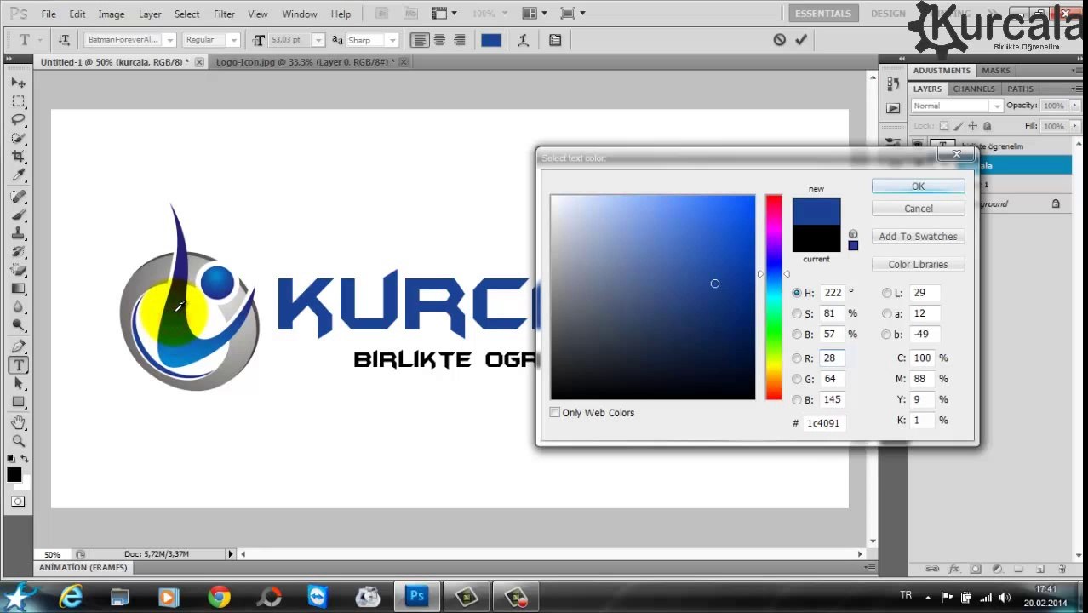Align text right
Image resolution: width=1088 pixels, height=613 pixels.
pyautogui.click(x=459, y=40)
